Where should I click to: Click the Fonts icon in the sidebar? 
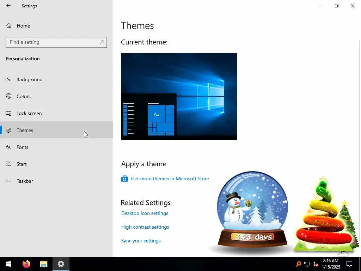pyautogui.click(x=8, y=147)
